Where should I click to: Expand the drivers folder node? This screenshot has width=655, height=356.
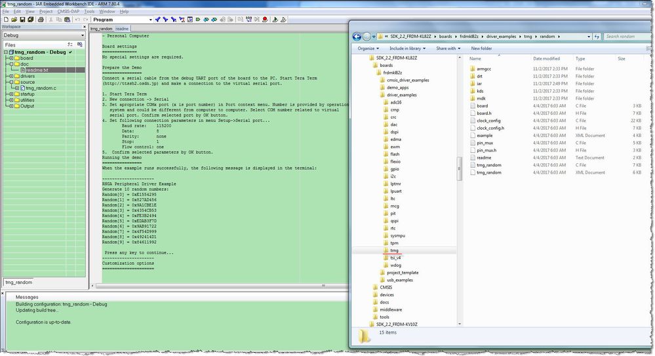(11, 76)
